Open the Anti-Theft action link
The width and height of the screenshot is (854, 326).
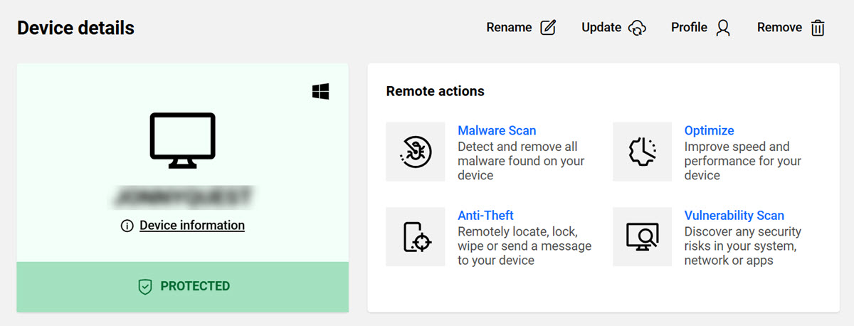485,216
